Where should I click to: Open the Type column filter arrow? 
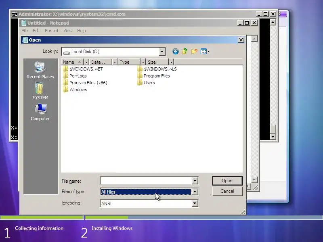click(x=143, y=62)
